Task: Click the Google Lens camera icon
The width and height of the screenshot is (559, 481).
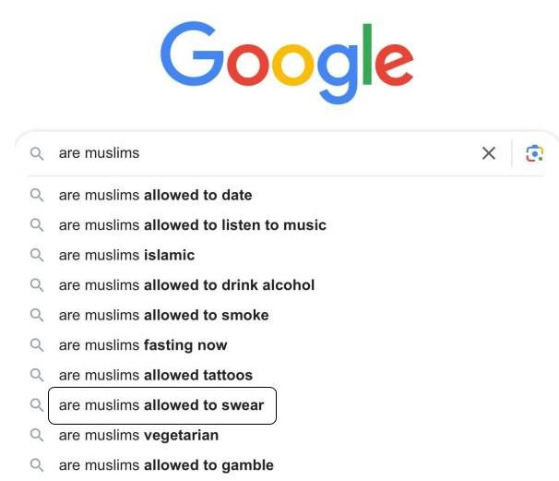Action: point(534,153)
